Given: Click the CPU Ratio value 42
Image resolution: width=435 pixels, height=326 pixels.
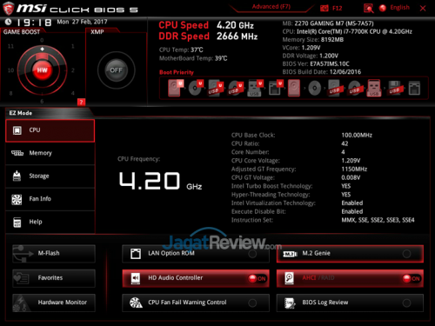Looking at the screenshot, I should pos(345,143).
